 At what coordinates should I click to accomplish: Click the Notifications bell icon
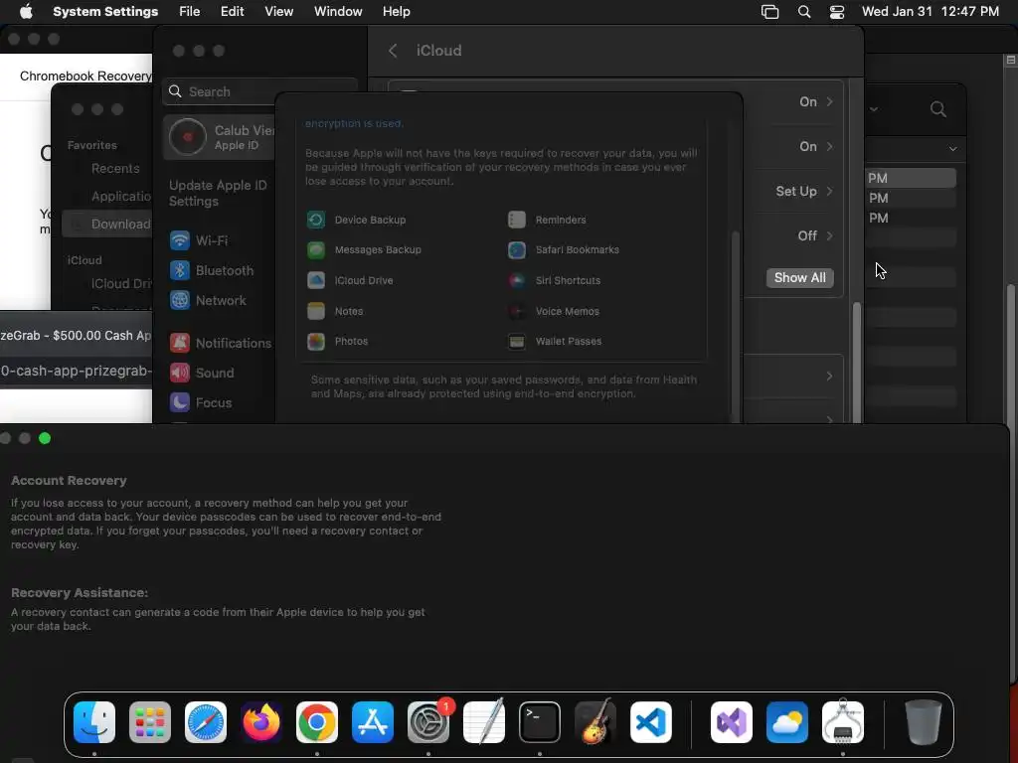(x=180, y=343)
